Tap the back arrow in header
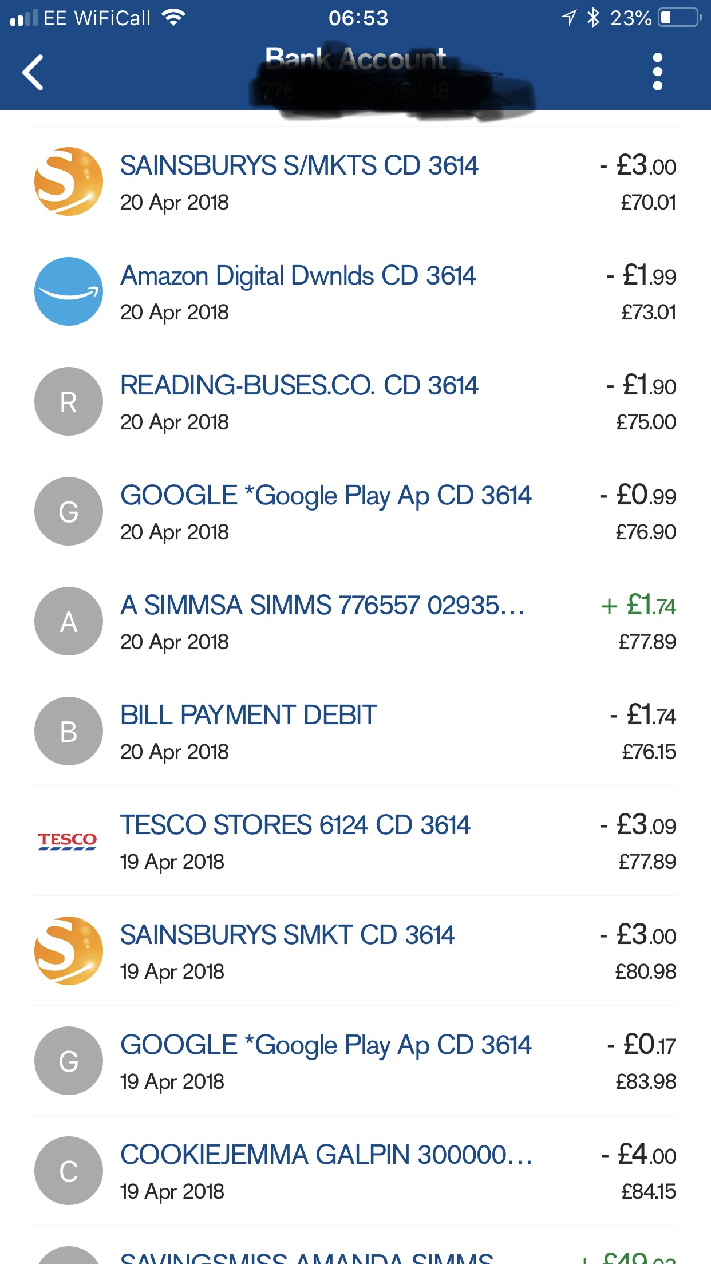The image size is (711, 1264). pyautogui.click(x=33, y=72)
